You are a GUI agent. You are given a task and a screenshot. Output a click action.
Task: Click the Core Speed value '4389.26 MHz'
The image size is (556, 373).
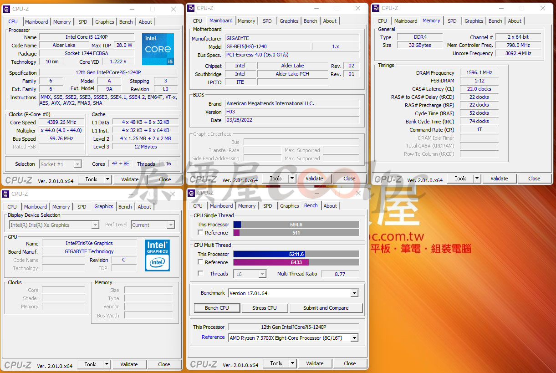[x=61, y=123]
